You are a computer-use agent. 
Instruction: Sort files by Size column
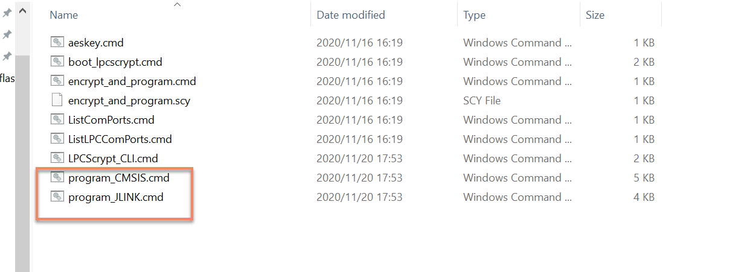[x=595, y=15]
